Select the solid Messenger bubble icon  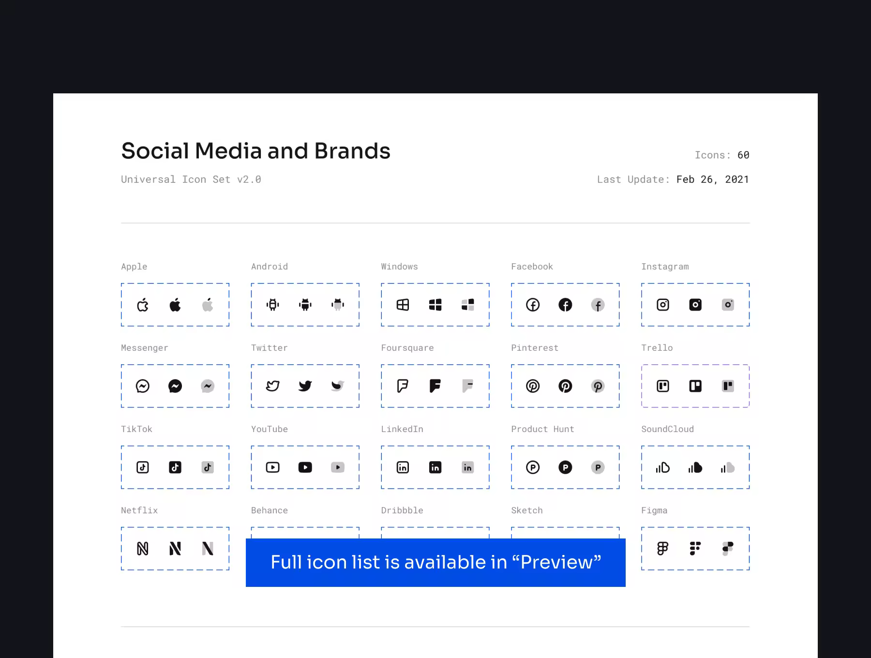tap(175, 386)
